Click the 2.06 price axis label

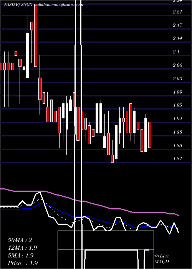click(177, 65)
